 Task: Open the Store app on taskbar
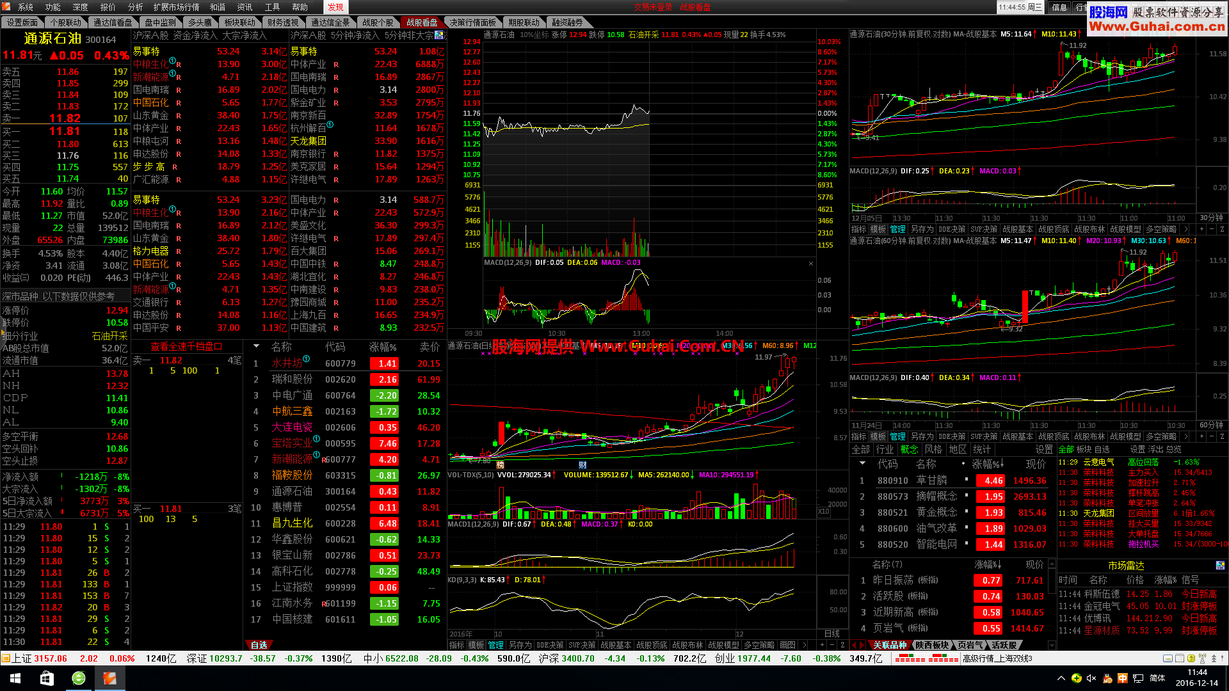click(47, 678)
